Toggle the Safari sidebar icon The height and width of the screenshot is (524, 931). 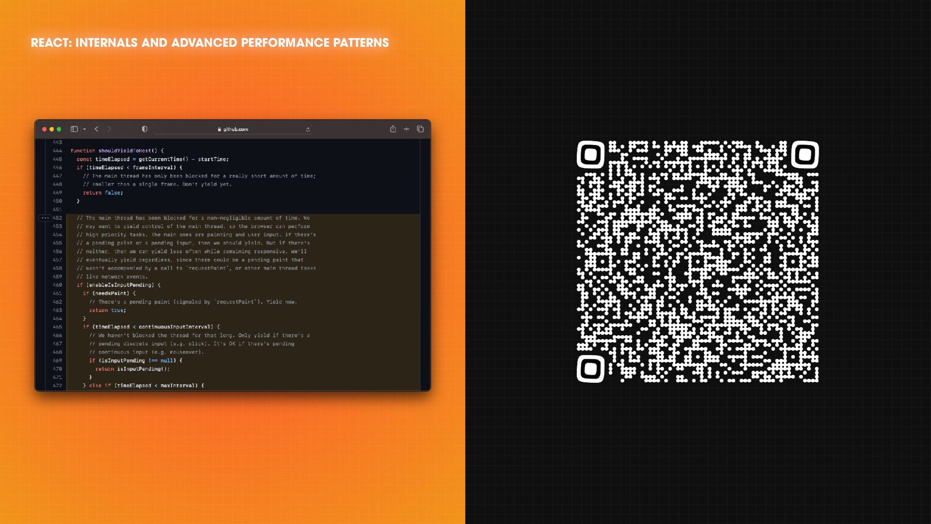point(74,129)
